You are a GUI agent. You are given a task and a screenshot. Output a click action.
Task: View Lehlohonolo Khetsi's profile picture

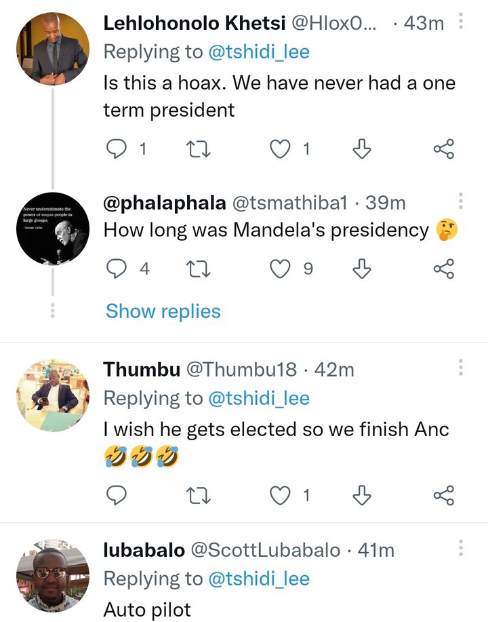tap(53, 48)
